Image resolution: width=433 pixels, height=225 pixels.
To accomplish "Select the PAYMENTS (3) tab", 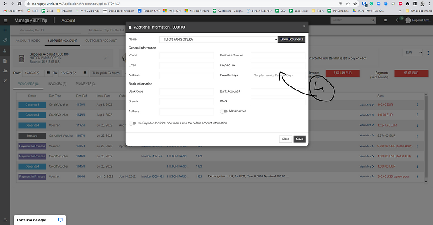I will [86, 84].
